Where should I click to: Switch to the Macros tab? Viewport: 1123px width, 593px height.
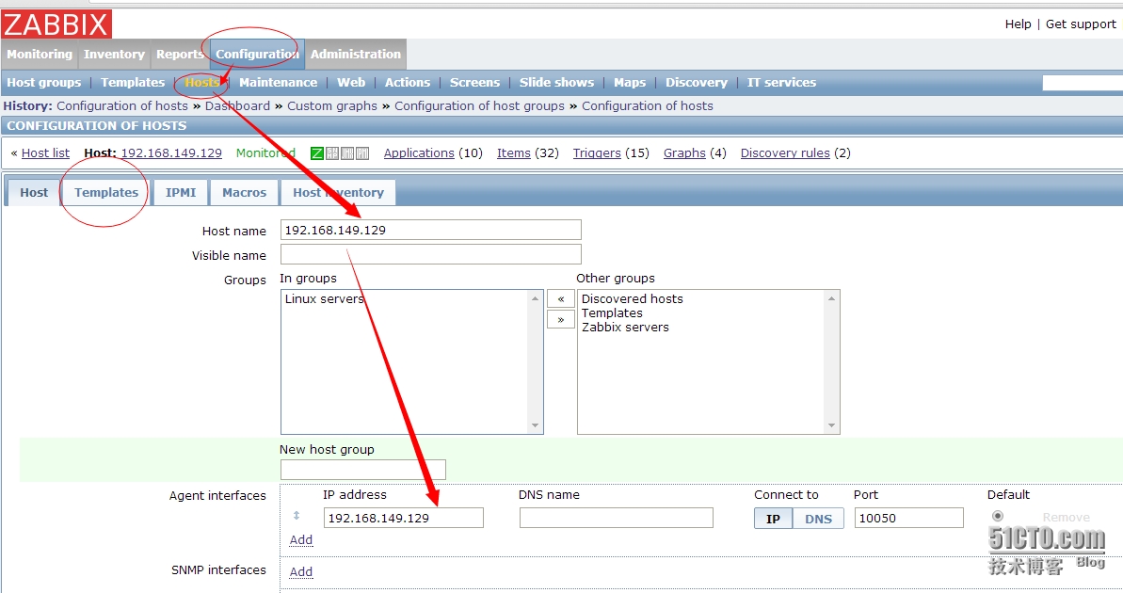click(x=244, y=193)
